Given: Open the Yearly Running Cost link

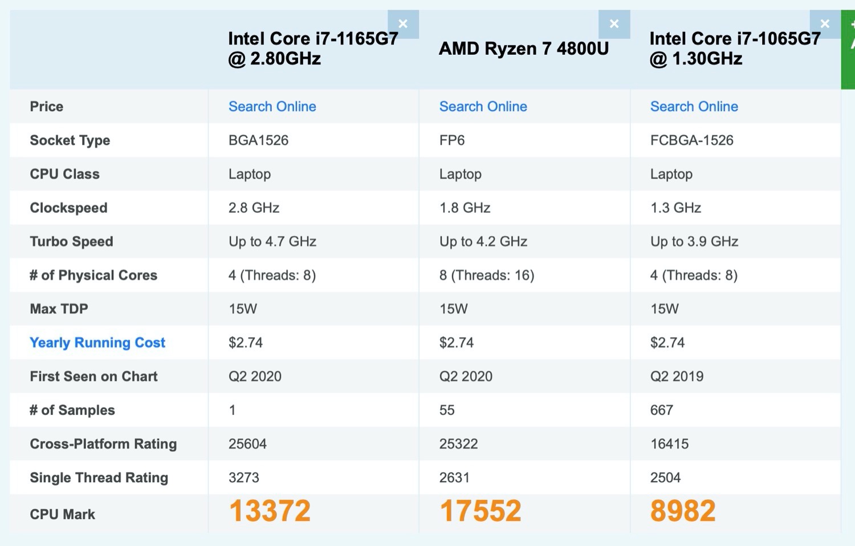Looking at the screenshot, I should 97,342.
